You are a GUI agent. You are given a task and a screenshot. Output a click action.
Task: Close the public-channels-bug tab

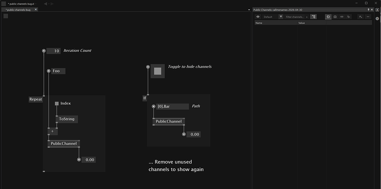pos(35,9)
